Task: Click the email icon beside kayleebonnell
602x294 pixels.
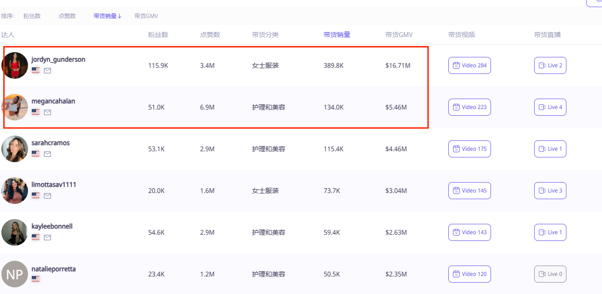Action: pos(47,237)
